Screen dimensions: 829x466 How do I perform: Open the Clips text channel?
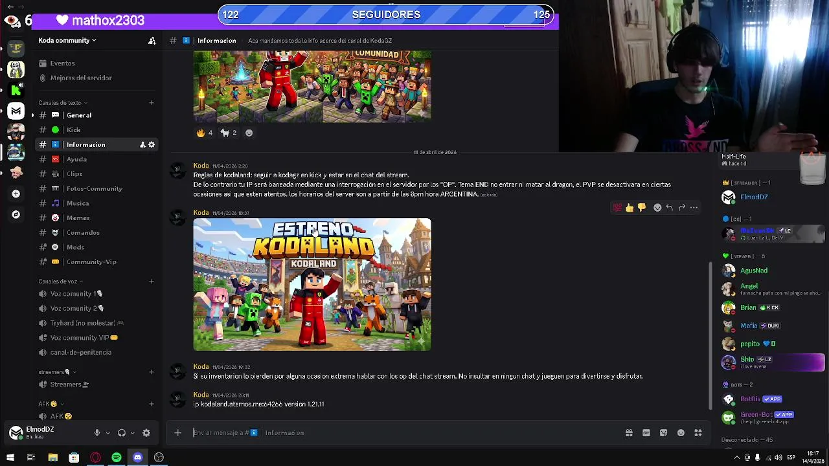point(74,174)
